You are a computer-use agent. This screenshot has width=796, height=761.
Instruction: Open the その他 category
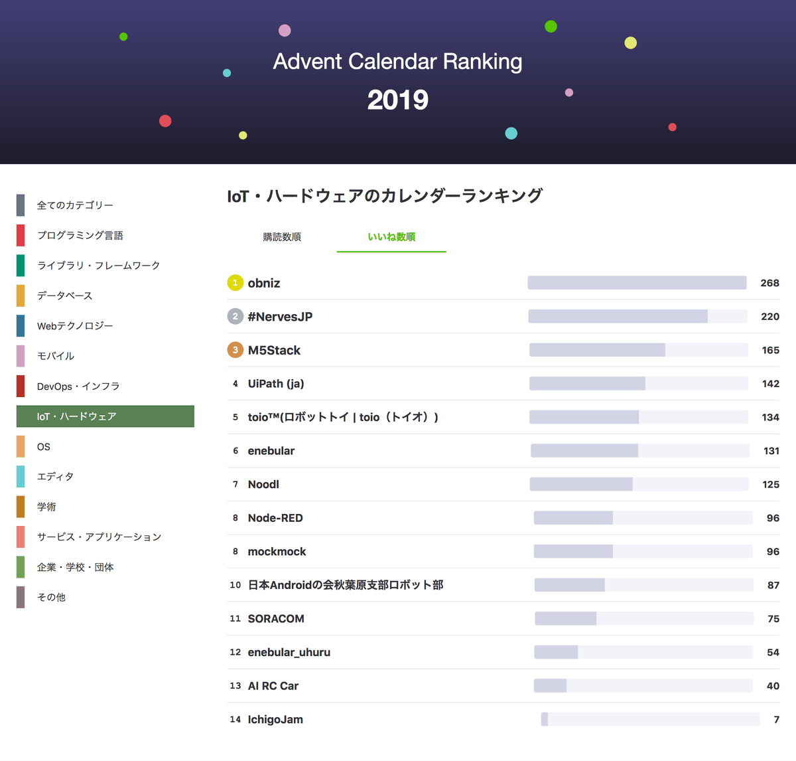click(x=51, y=598)
